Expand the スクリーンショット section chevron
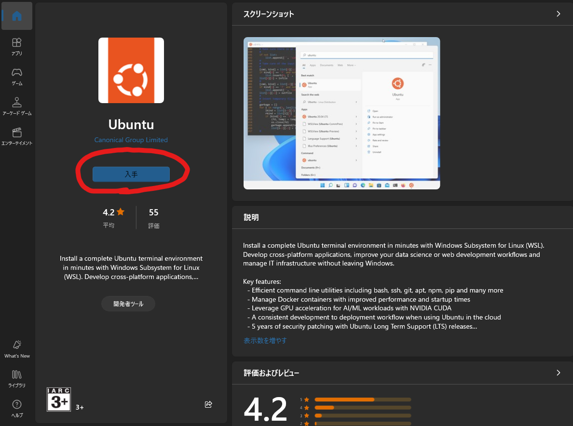The width and height of the screenshot is (573, 426). click(x=559, y=14)
